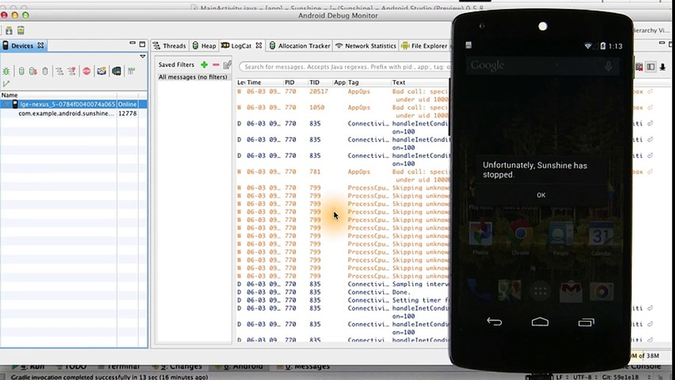675x380 pixels.
Task: Click the Clear Log icon in LogCat
Action: (x=639, y=66)
